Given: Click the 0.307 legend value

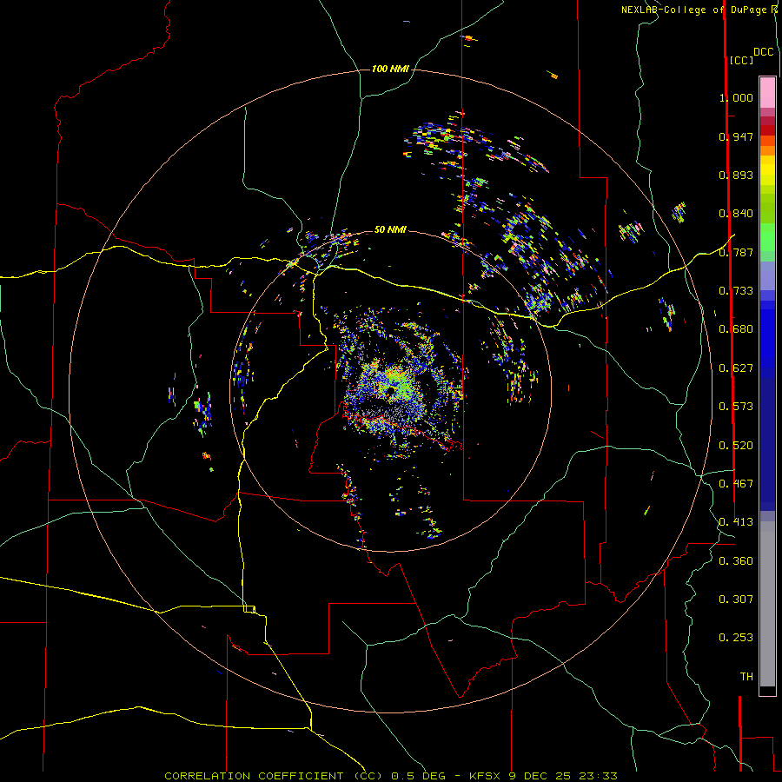Looking at the screenshot, I should pos(736,600).
